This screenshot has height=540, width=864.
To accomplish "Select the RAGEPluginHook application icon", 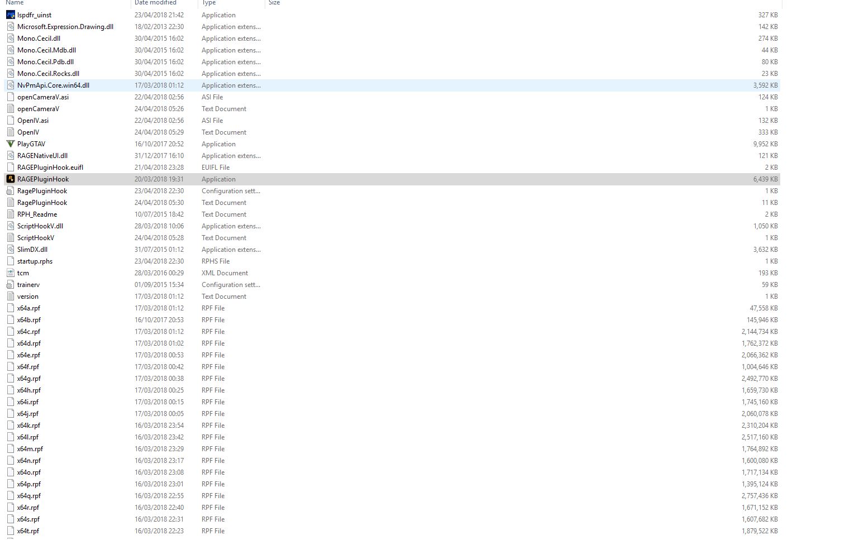I will coord(11,179).
